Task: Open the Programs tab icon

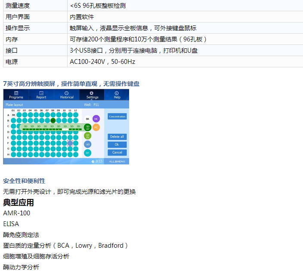Action: pos(16,95)
